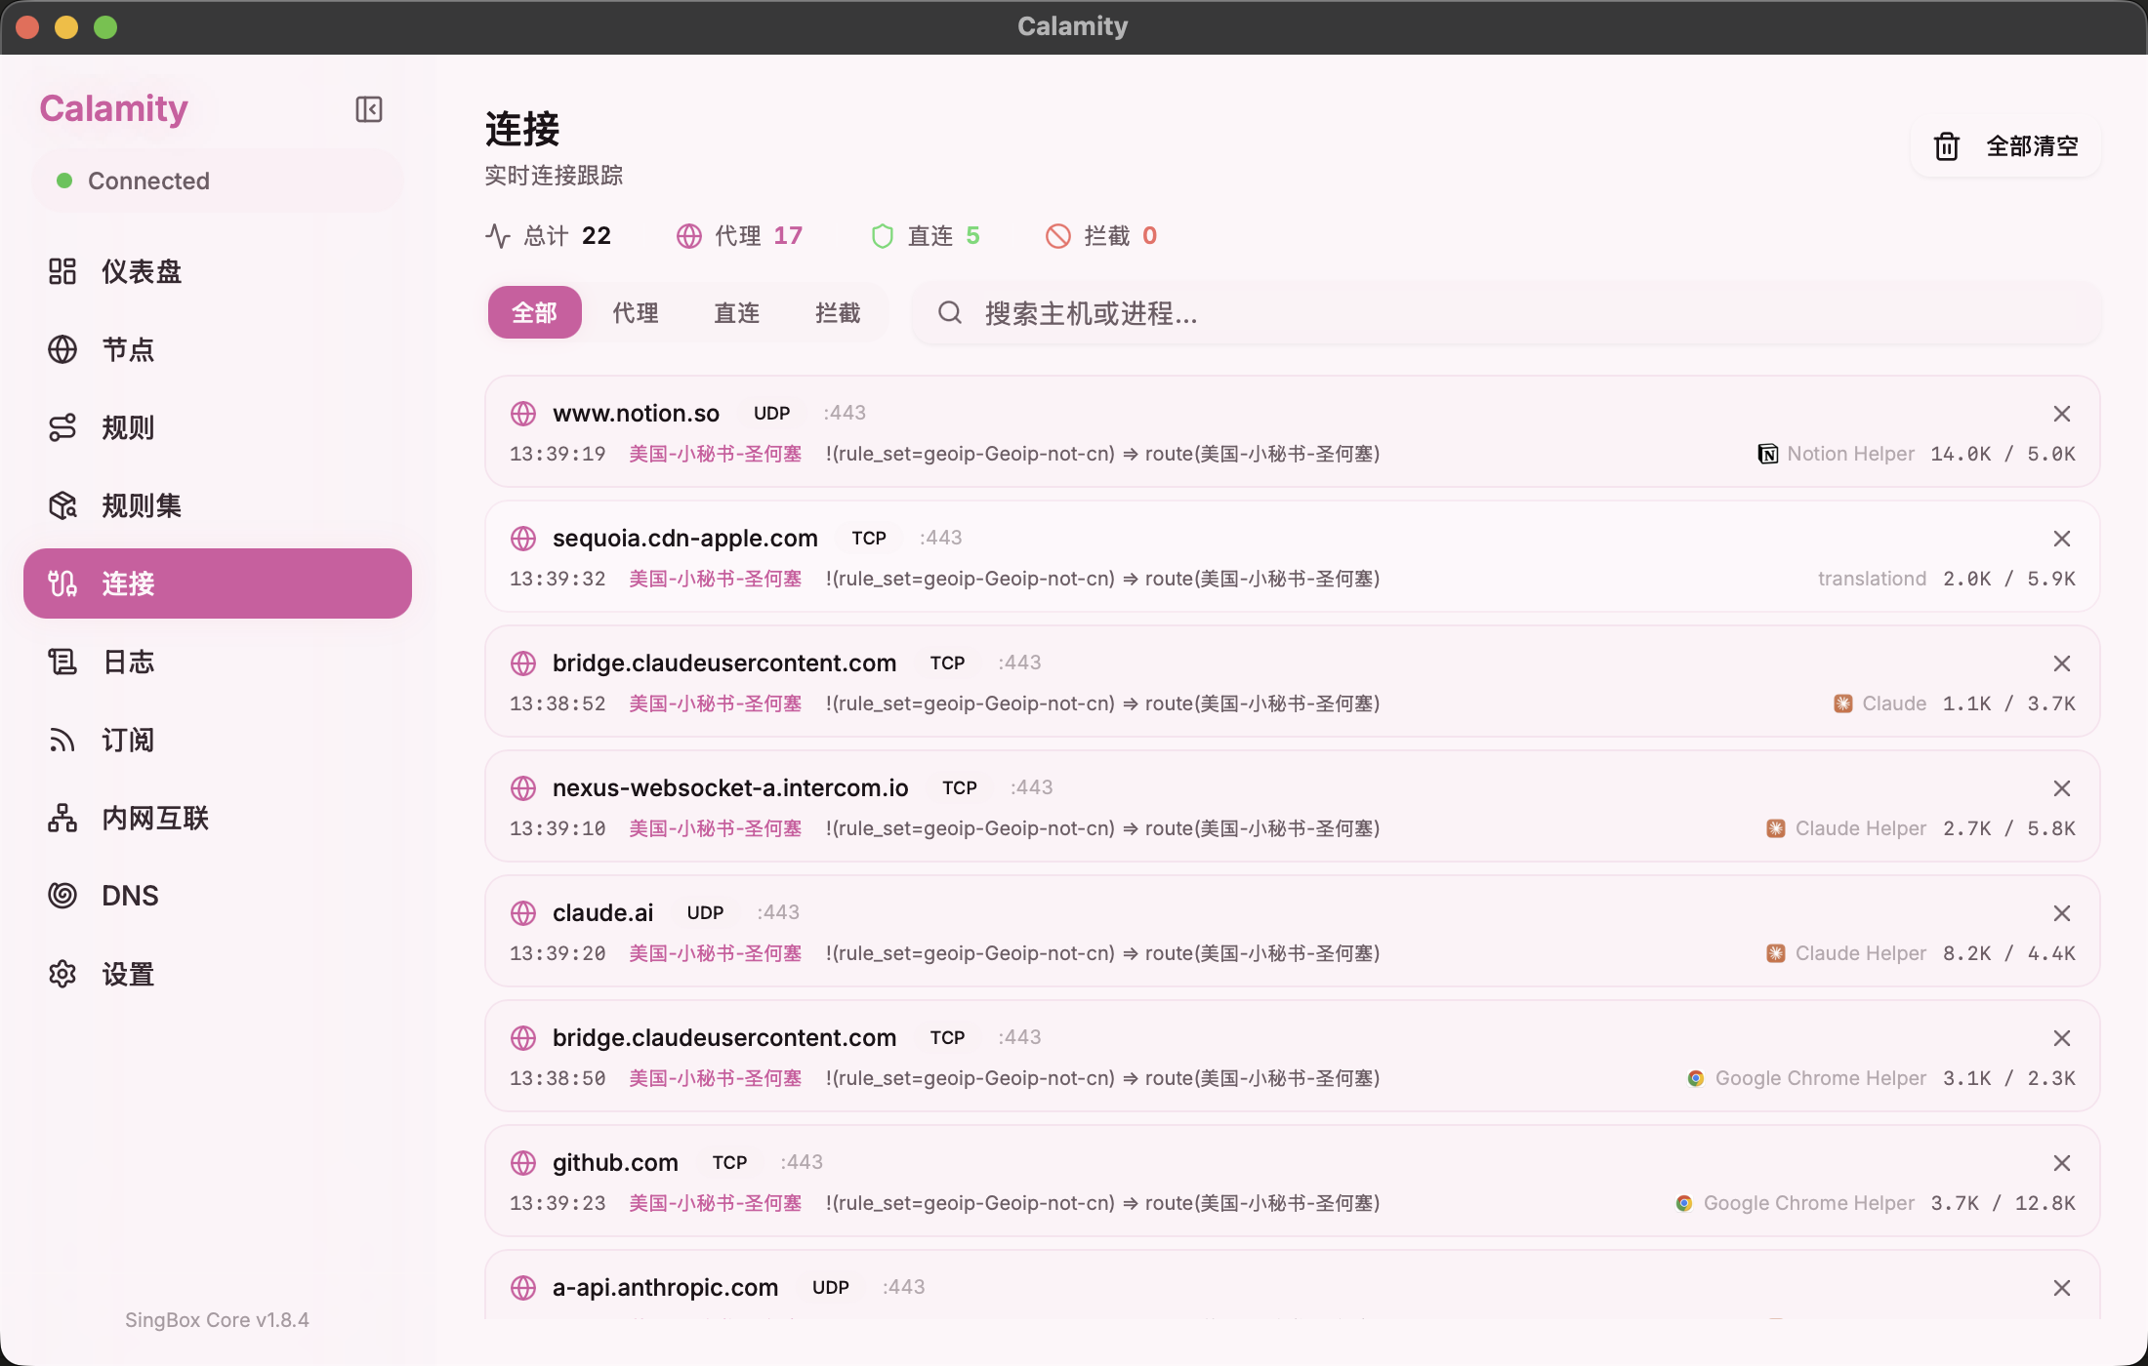Image resolution: width=2148 pixels, height=1366 pixels.
Task: Close the www.notion.so connection
Action: click(x=2061, y=414)
